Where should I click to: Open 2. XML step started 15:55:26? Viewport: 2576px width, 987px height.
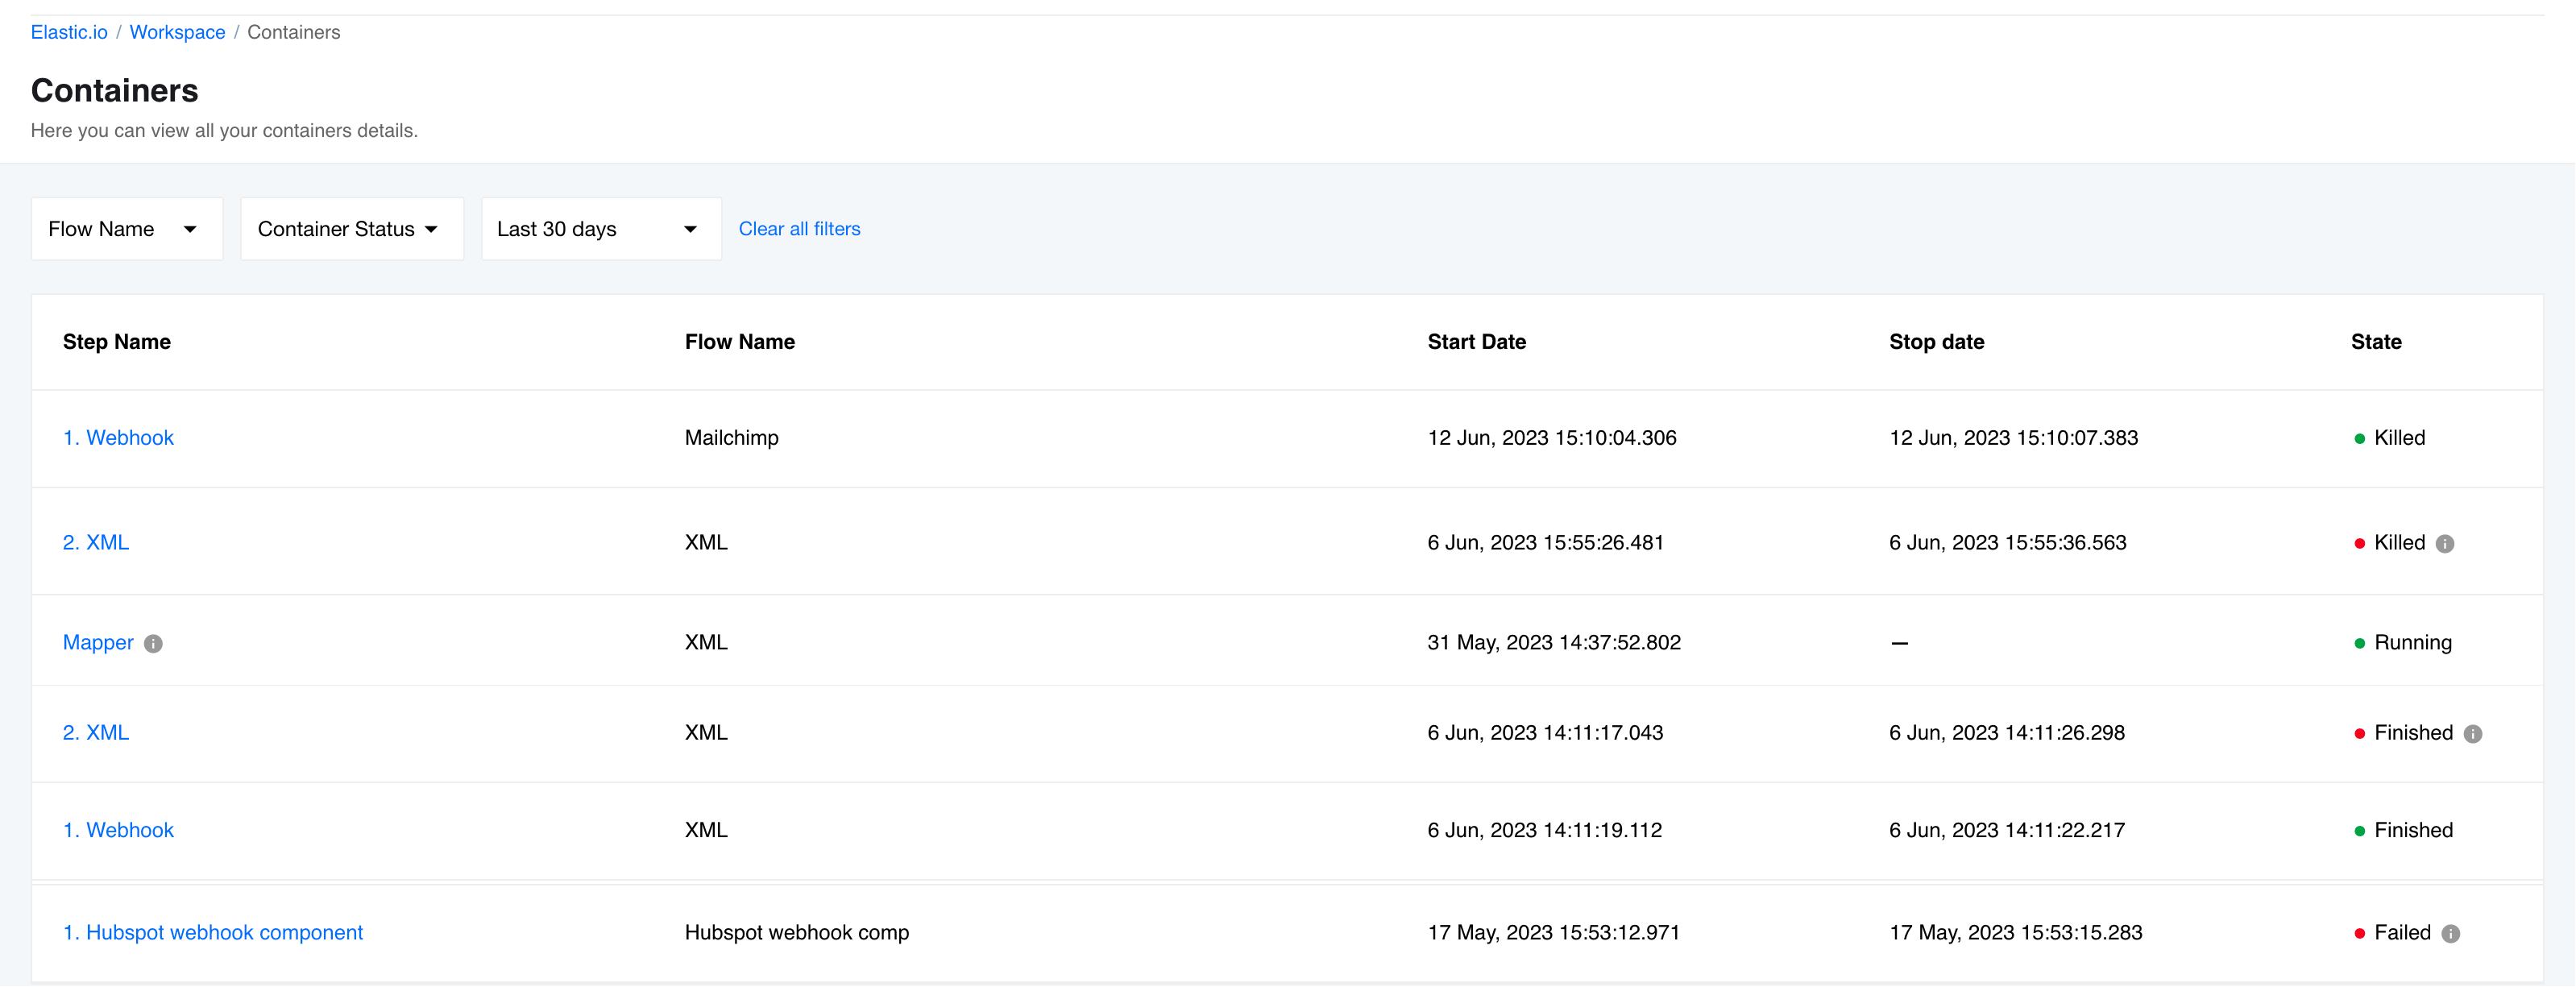point(96,543)
